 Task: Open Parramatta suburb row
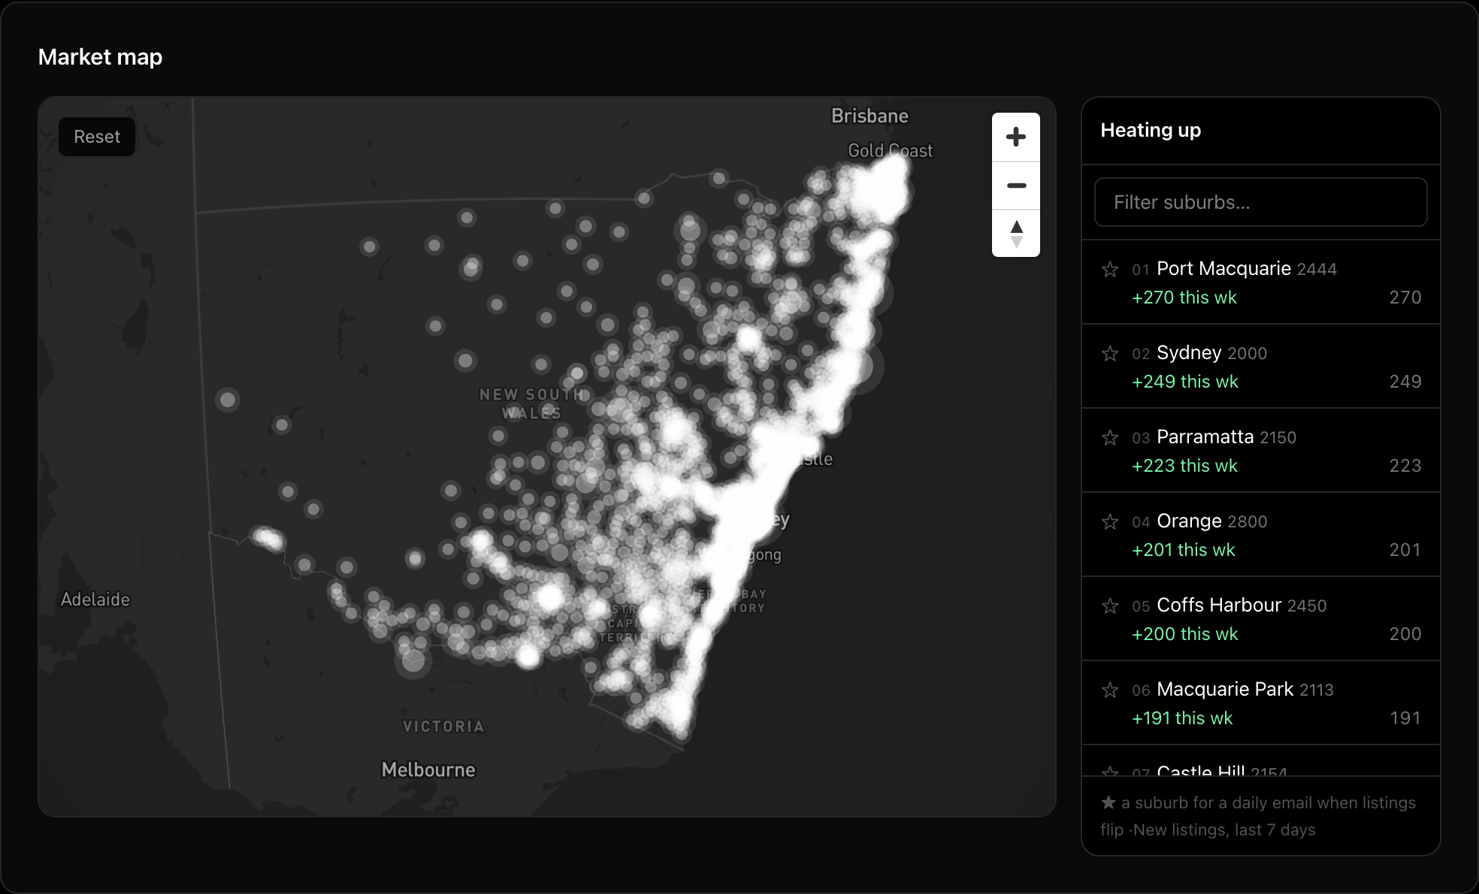1260,451
